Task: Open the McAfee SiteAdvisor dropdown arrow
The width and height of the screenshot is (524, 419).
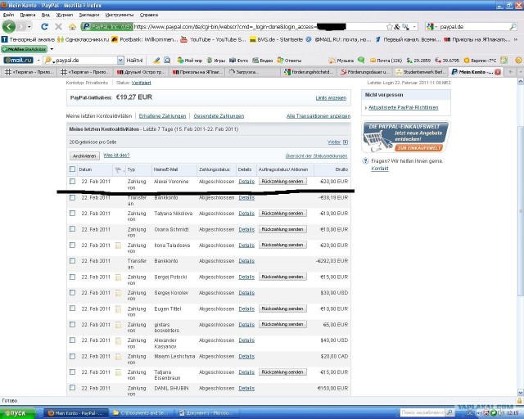Action: tap(52, 49)
